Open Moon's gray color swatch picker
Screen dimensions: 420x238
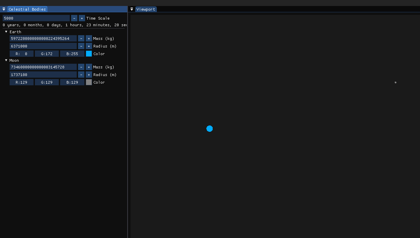89,82
